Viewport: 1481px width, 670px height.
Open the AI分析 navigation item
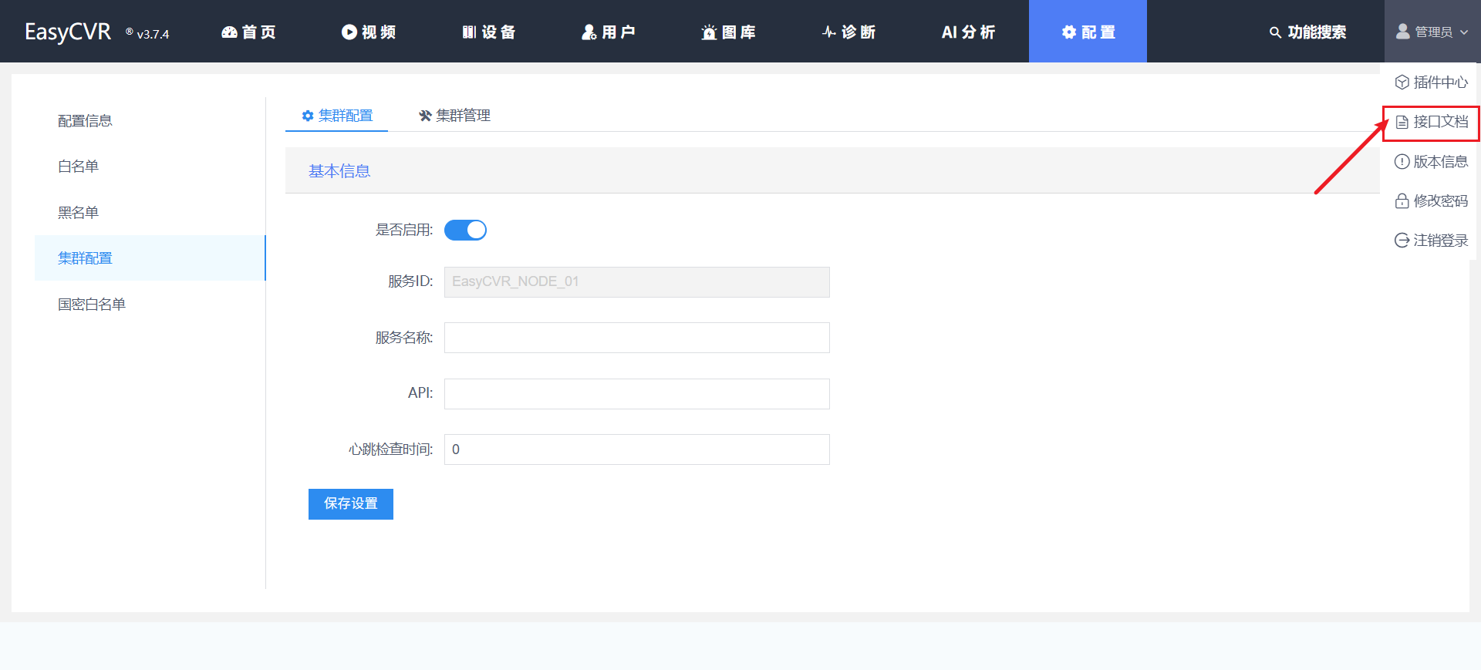coord(968,32)
